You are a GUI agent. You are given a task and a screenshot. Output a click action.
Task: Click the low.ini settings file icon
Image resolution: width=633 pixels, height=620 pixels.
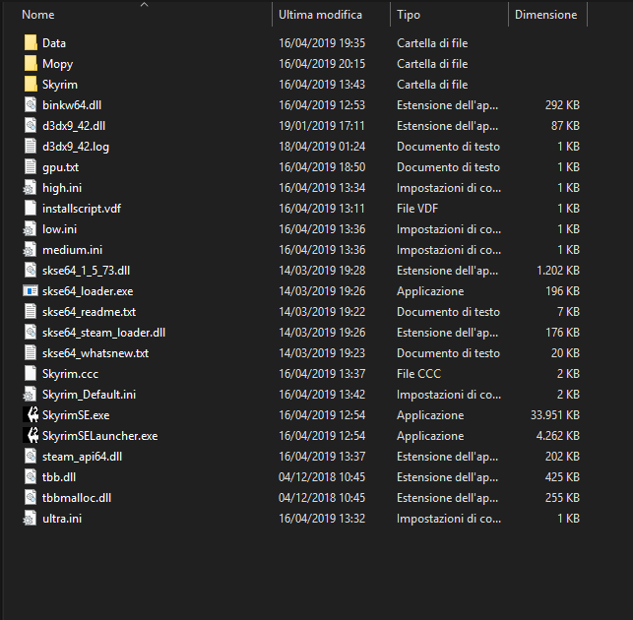[x=30, y=229]
